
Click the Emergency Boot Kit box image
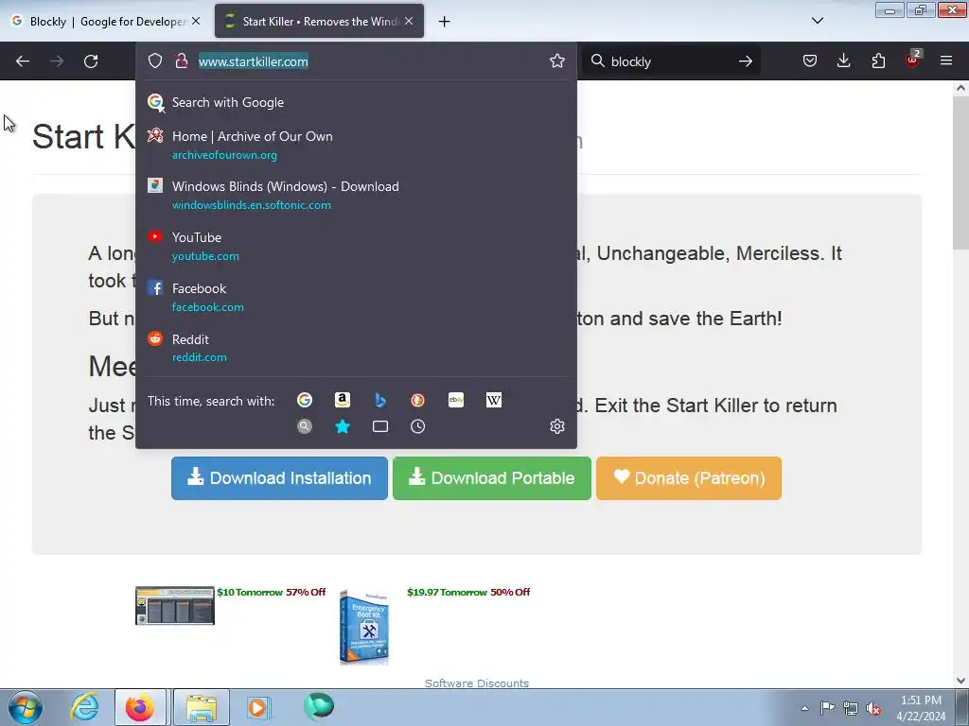[x=364, y=627]
